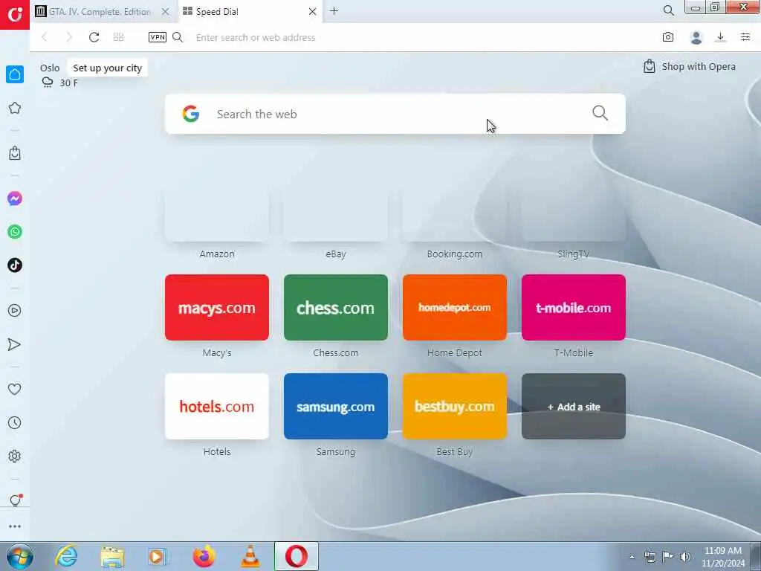The image size is (761, 571).
Task: Open sidebar three-dot setup menu
Action: [15, 526]
